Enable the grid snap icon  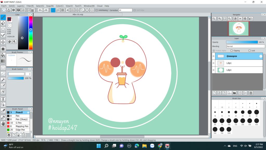[x=63, y=10]
